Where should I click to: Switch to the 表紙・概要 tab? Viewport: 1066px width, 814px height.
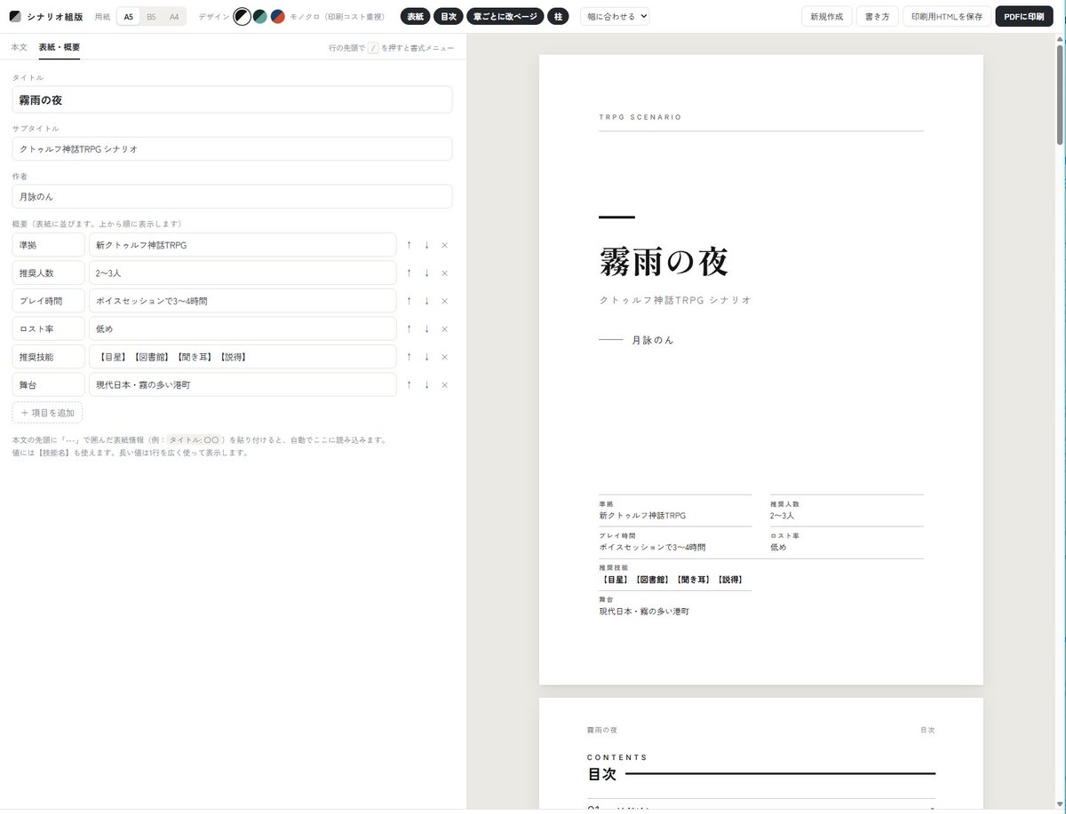click(60, 46)
